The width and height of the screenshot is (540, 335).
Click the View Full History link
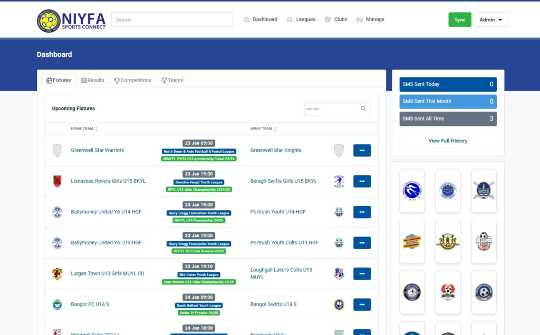click(x=448, y=141)
